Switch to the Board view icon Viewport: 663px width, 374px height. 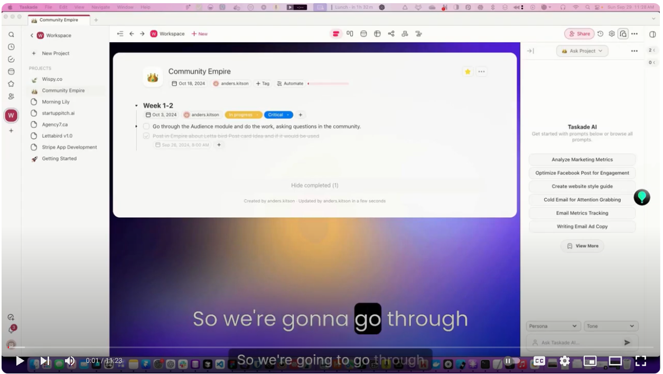(x=350, y=34)
